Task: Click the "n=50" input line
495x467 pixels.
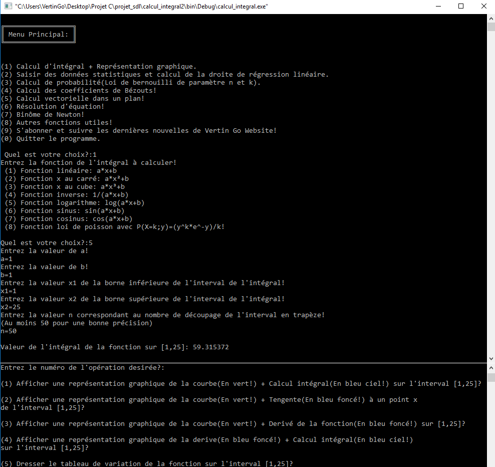Action: point(9,331)
